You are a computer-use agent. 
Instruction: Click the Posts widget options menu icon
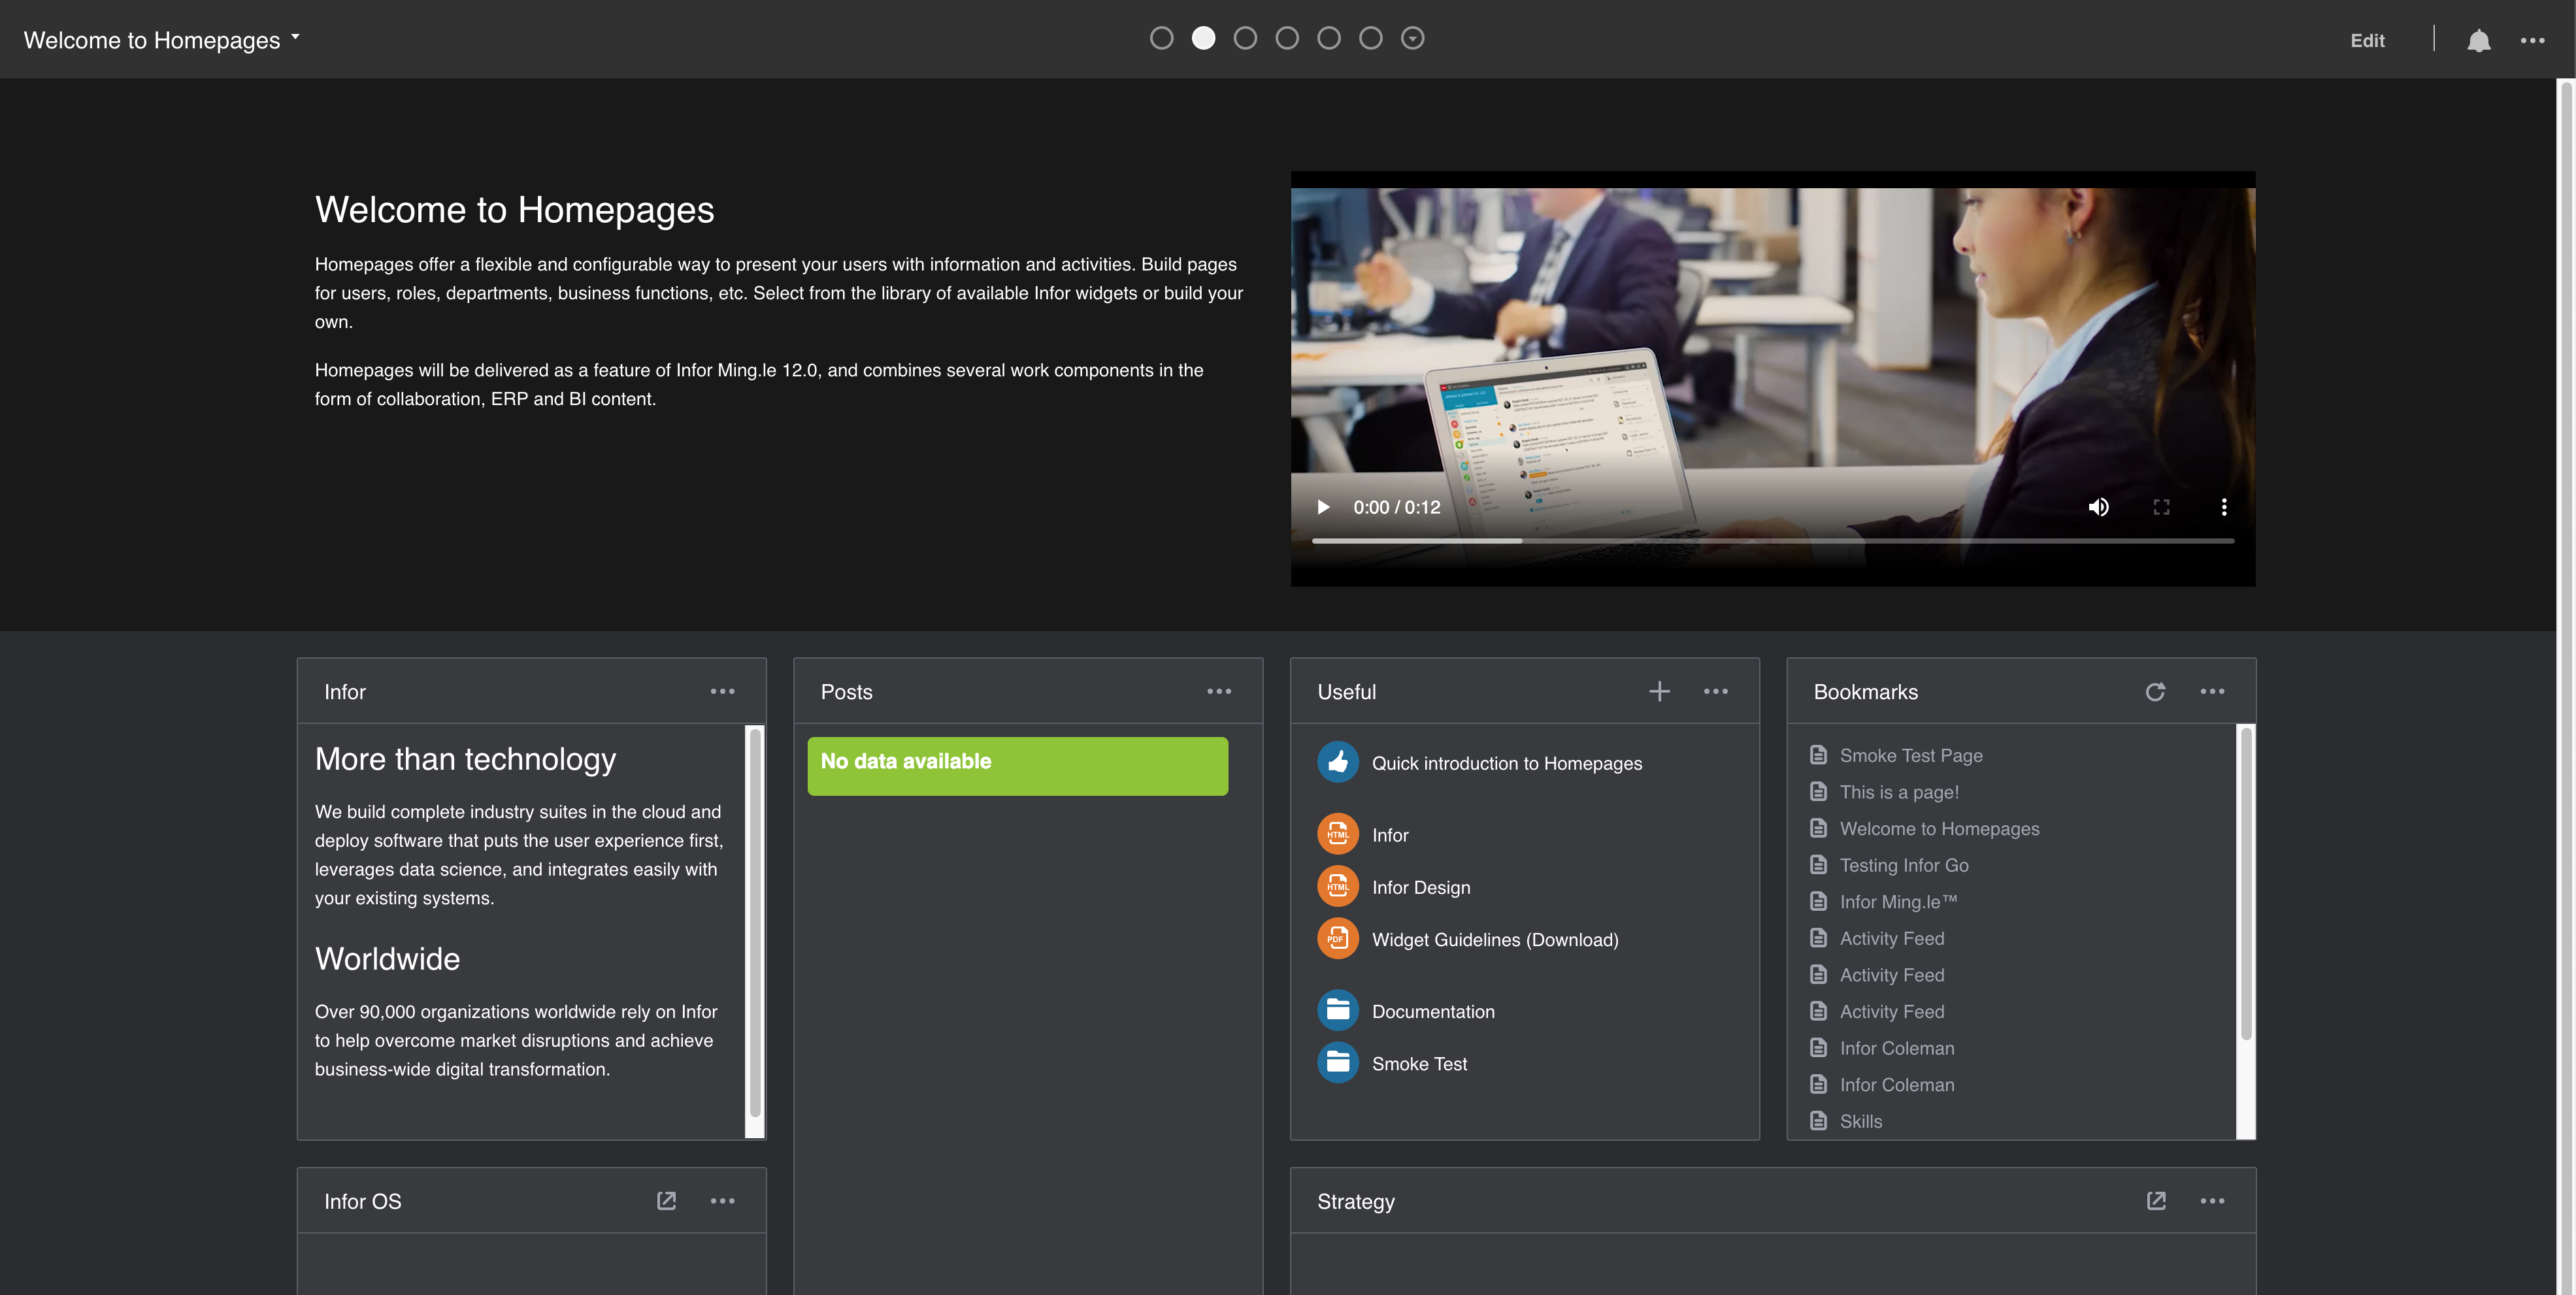tap(1219, 692)
